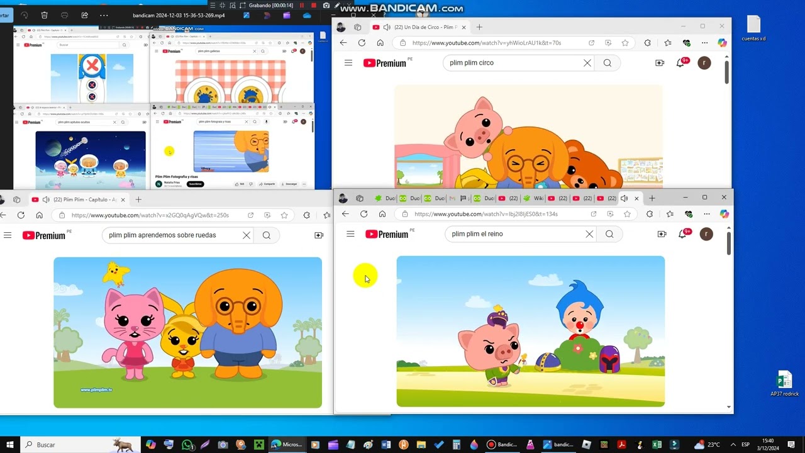Open extensions in the el reino window
Image resolution: width=805 pixels, height=453 pixels.
tap(650, 214)
